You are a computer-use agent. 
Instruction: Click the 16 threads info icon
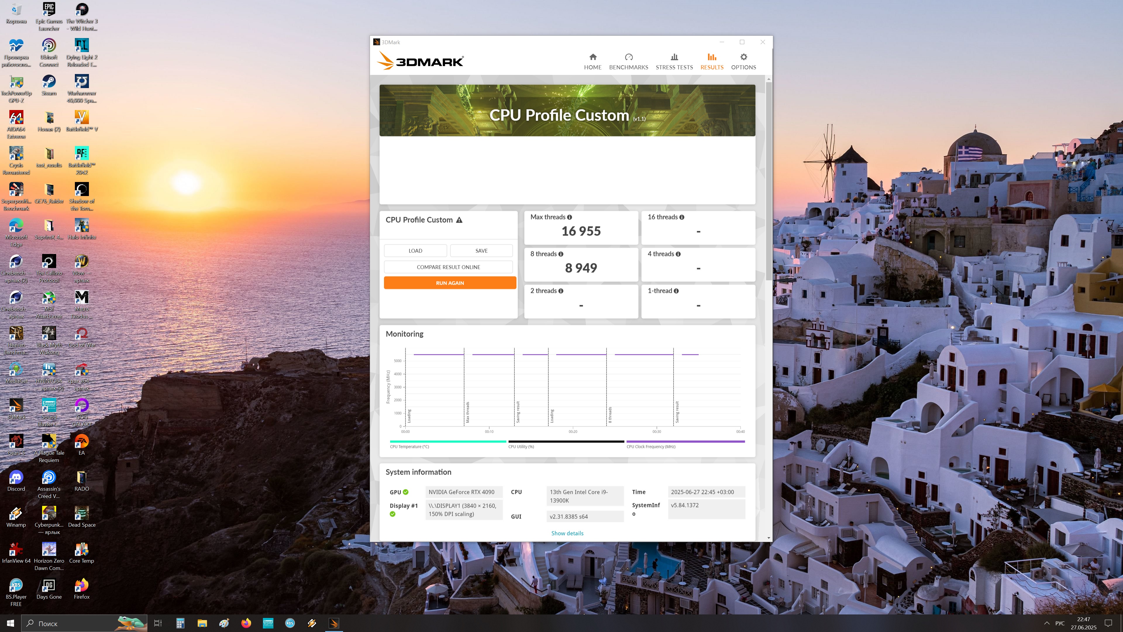(682, 217)
